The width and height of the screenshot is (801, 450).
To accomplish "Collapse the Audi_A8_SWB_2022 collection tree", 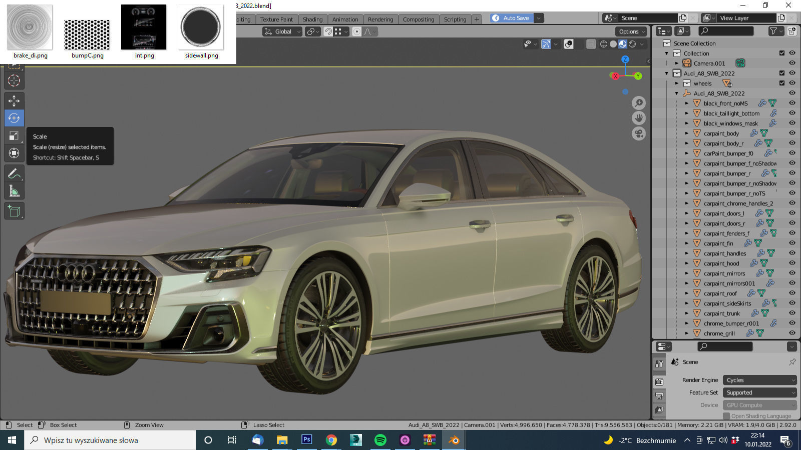I will click(667, 73).
